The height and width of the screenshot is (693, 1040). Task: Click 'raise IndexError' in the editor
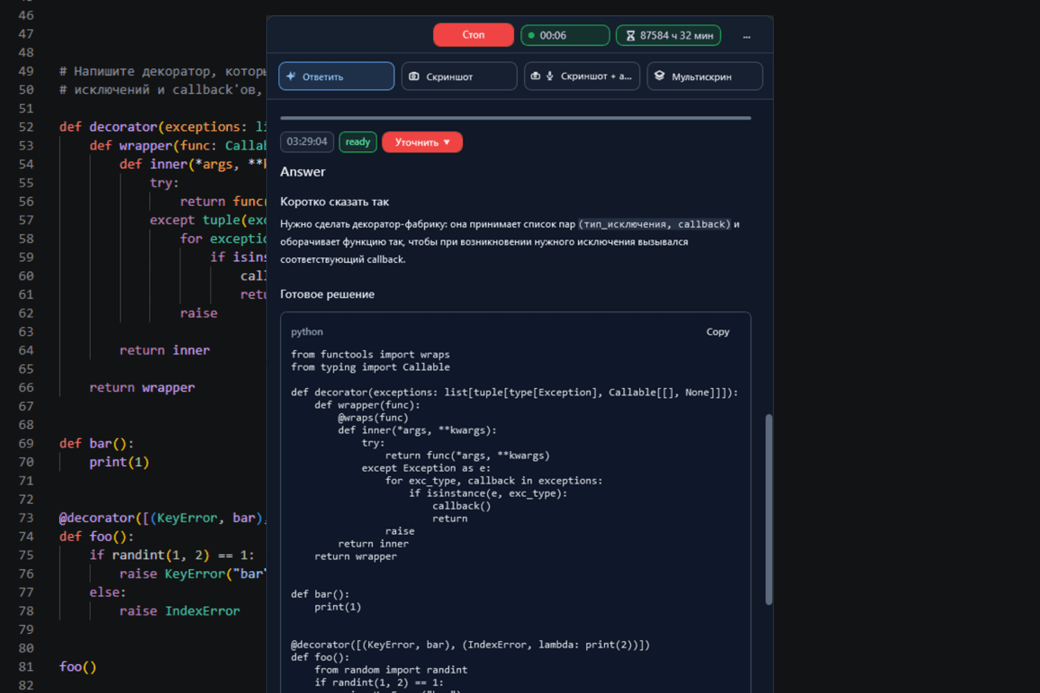tap(180, 611)
